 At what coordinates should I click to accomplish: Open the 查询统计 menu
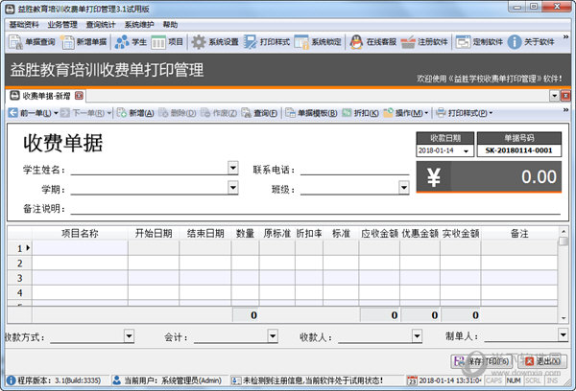coord(101,25)
